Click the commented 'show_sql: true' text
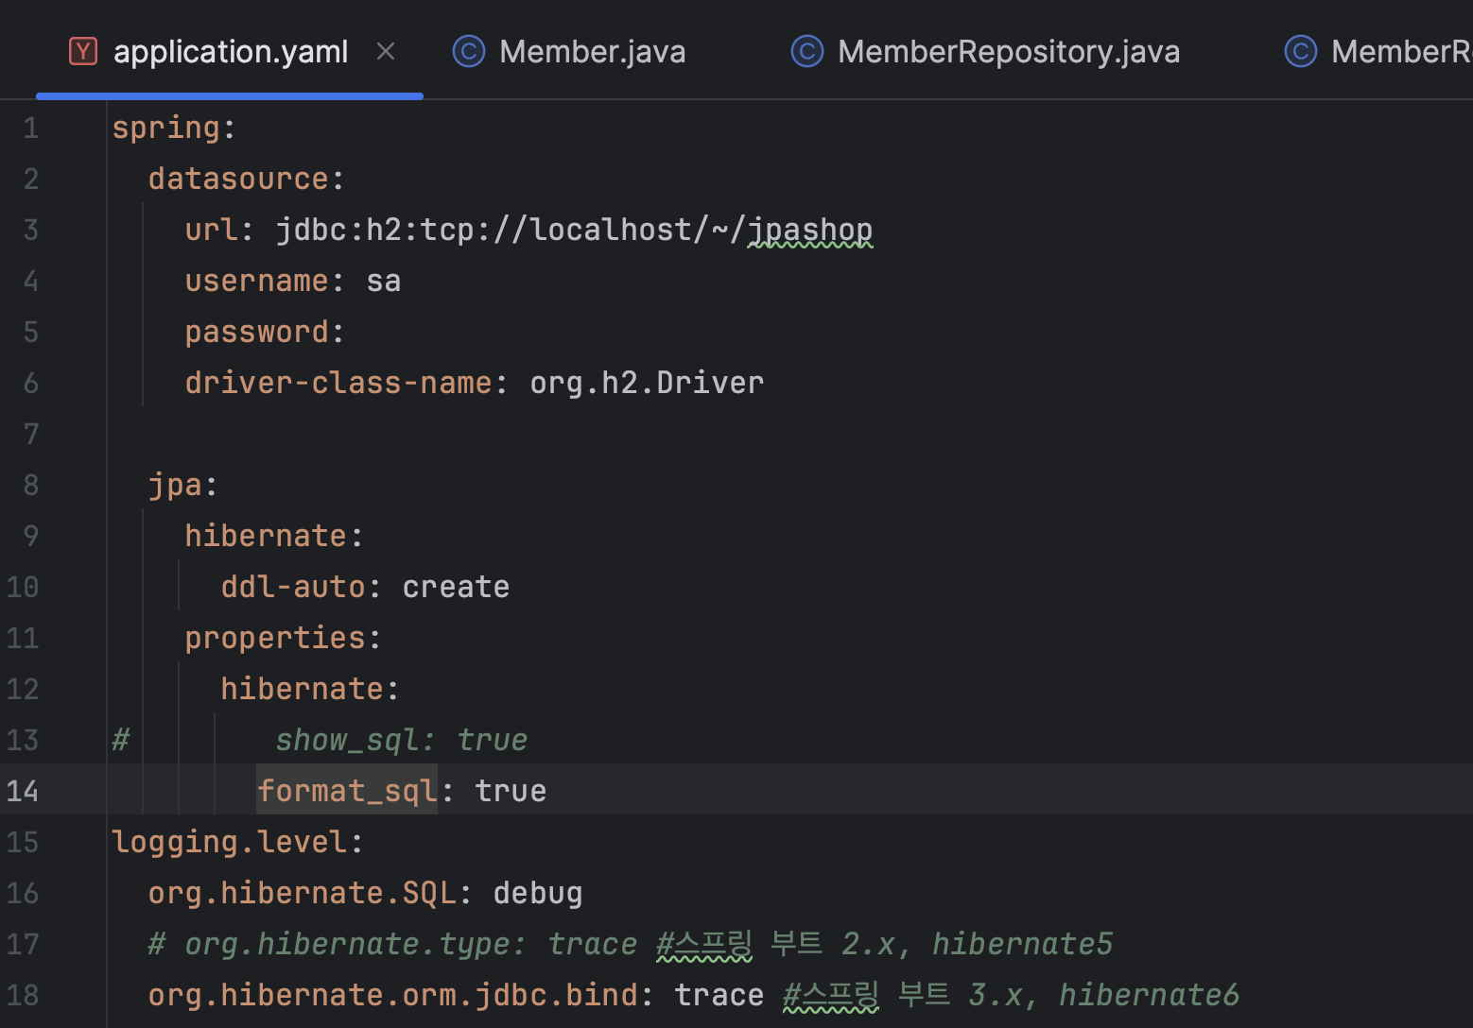Image resolution: width=1473 pixels, height=1028 pixels. tap(402, 740)
